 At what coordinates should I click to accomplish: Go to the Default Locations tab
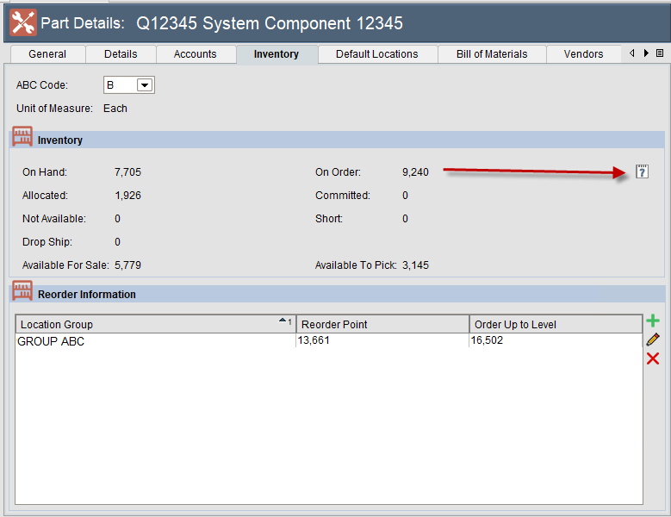376,54
